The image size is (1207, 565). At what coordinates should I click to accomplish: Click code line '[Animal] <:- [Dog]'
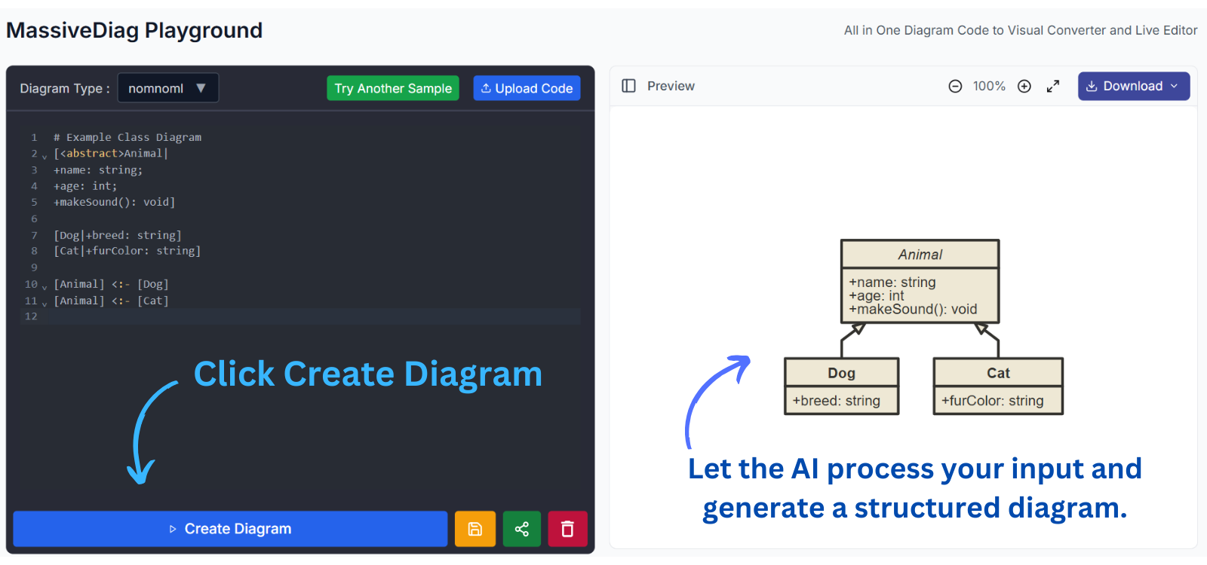pyautogui.click(x=111, y=284)
